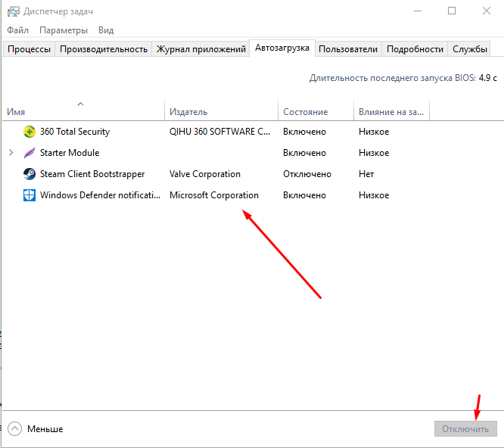Sort by the Состояние column header
Screen dimensions: 504x448
coord(316,110)
